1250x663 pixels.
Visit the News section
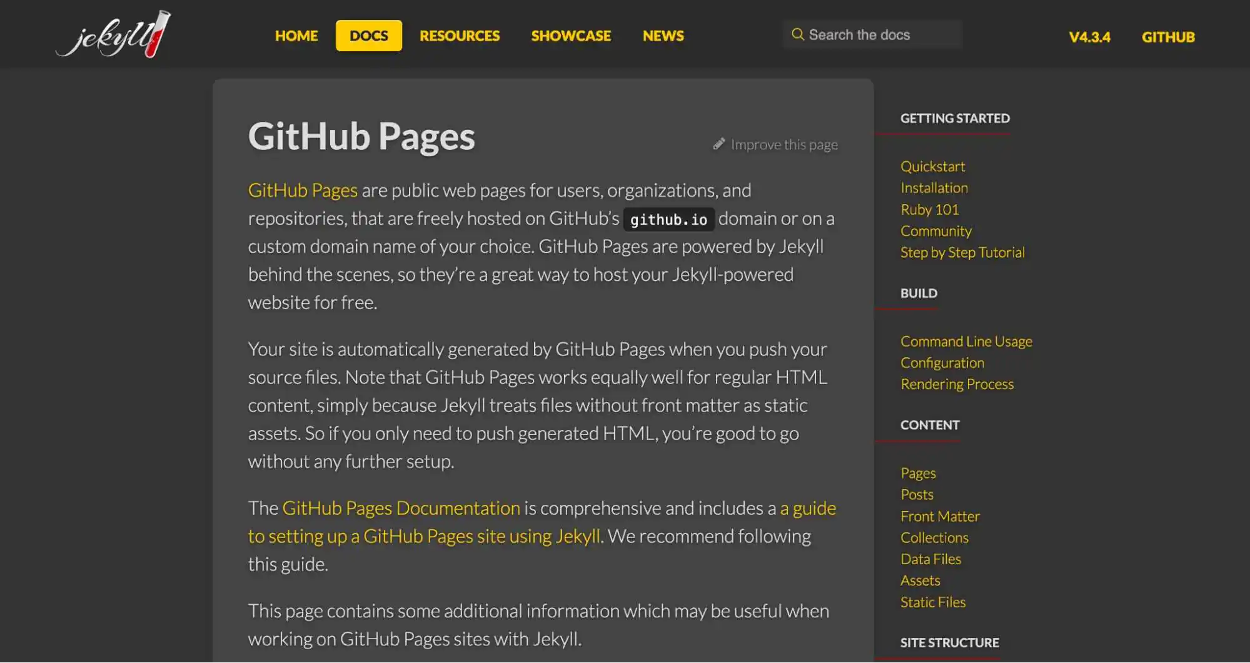pos(663,36)
